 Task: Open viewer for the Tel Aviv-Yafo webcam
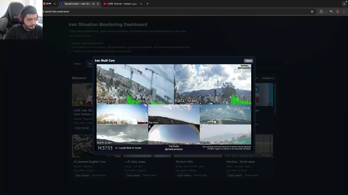(184, 175)
